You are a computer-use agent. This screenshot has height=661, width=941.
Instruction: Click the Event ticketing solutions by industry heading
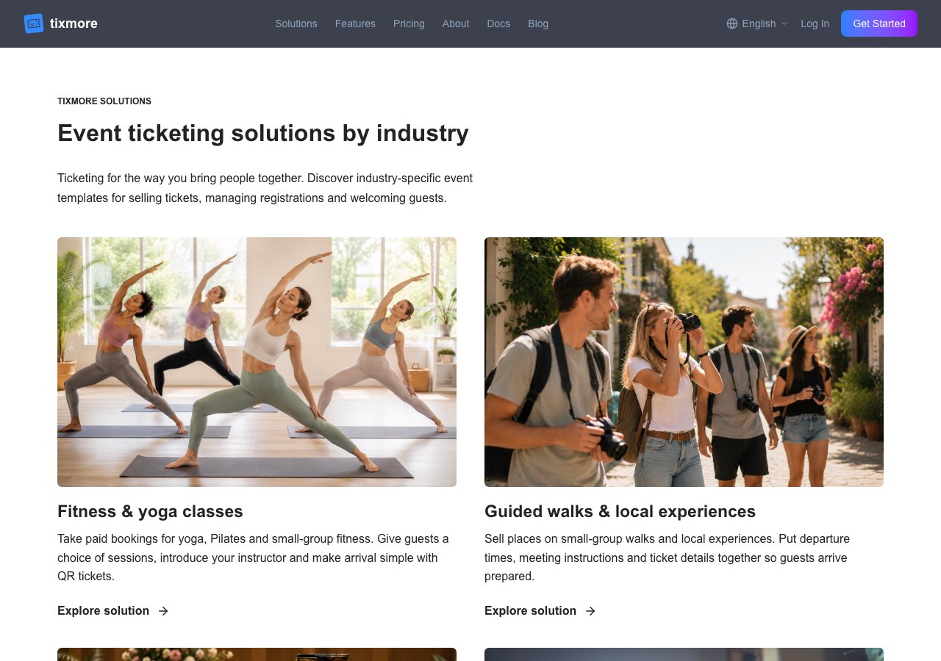263,133
